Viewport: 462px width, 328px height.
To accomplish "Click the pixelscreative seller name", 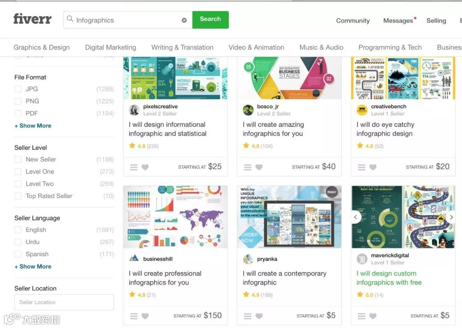I will (x=160, y=106).
